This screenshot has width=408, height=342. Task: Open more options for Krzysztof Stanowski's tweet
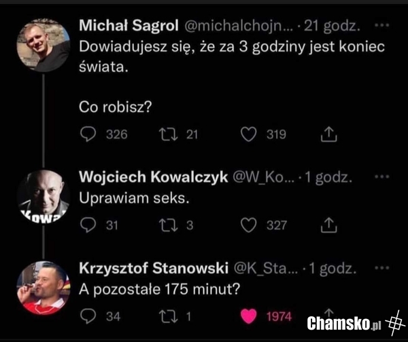(381, 268)
